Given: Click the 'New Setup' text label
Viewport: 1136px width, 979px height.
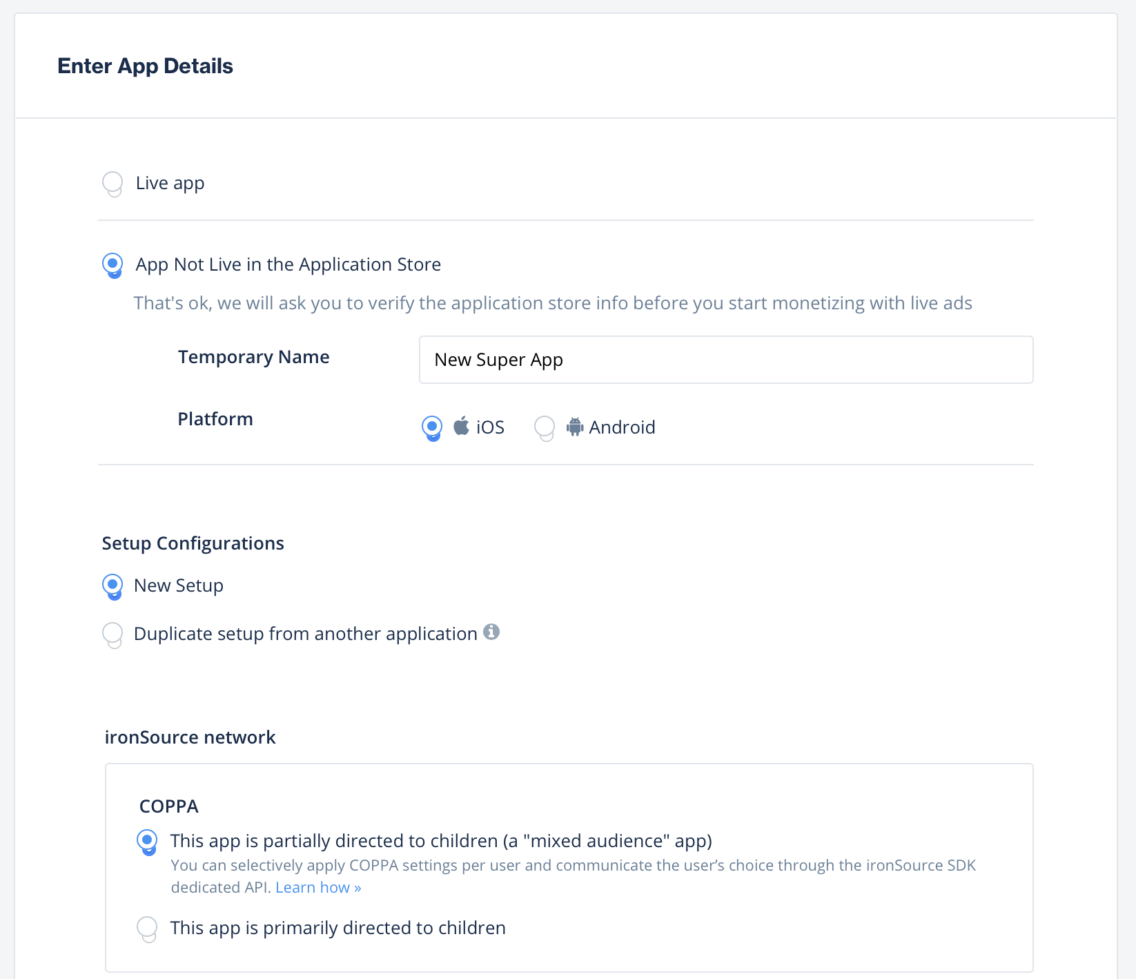Looking at the screenshot, I should click(178, 585).
